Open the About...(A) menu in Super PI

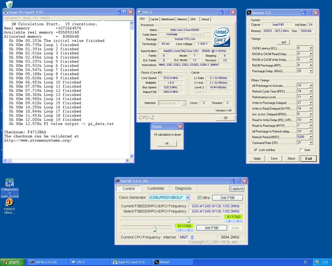point(30,18)
